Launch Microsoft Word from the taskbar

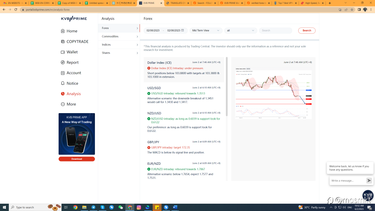click(x=175, y=207)
